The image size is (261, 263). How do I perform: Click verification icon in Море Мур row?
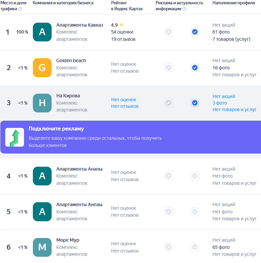click(x=195, y=247)
